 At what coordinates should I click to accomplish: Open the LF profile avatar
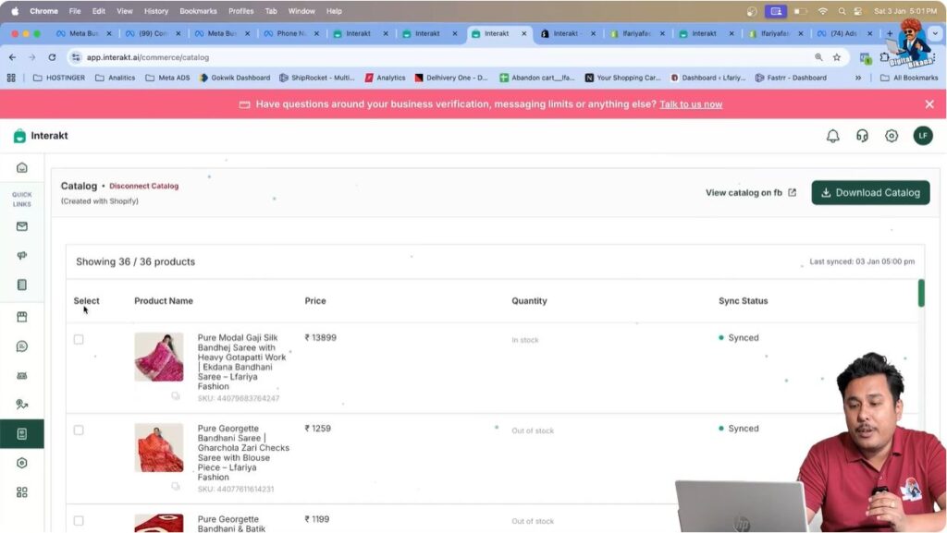pos(923,136)
